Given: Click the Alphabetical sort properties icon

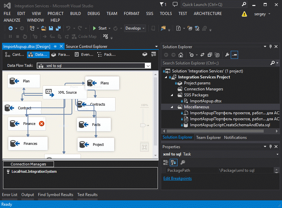Looking at the screenshot, I should tap(173, 162).
